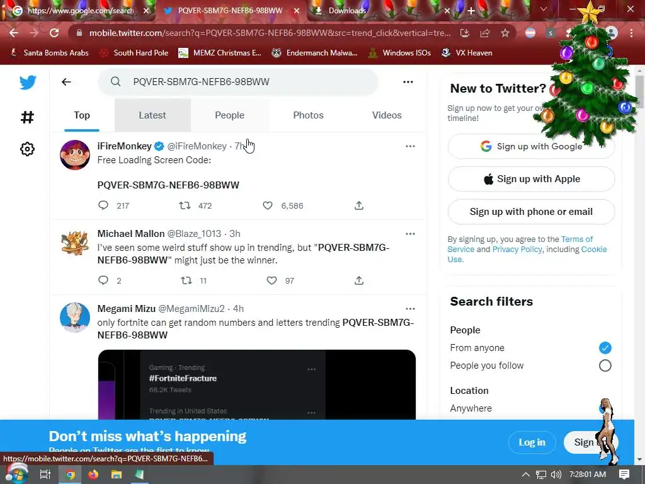Click the Log in button
Image resolution: width=645 pixels, height=484 pixels.
[532, 442]
